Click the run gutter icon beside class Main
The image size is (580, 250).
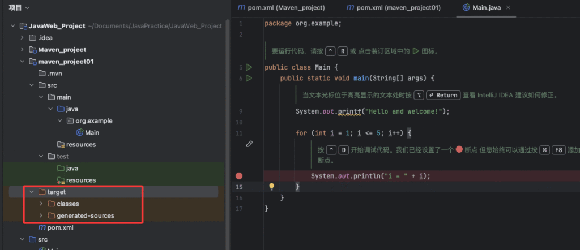click(248, 67)
